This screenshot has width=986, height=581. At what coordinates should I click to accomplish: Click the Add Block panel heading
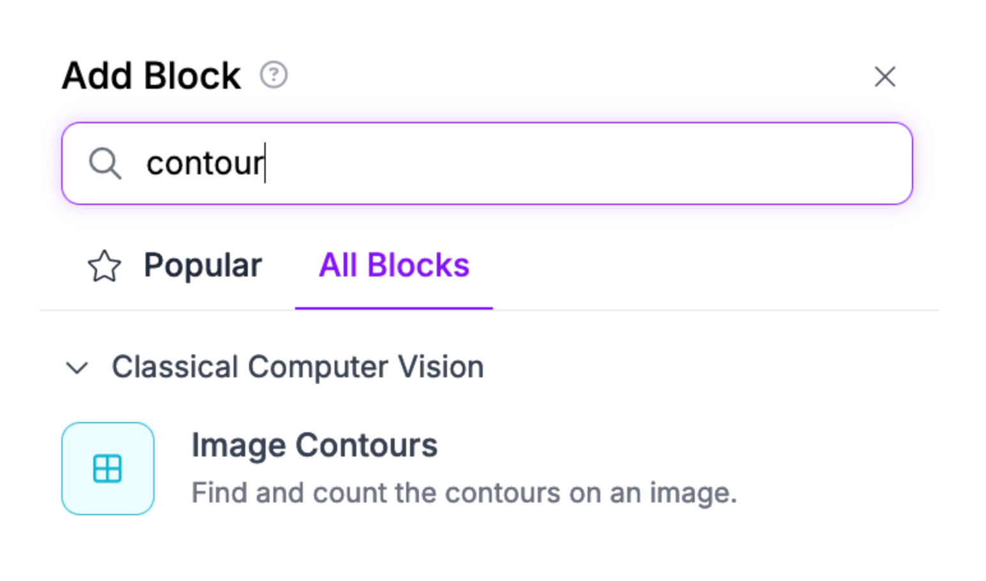click(x=151, y=76)
